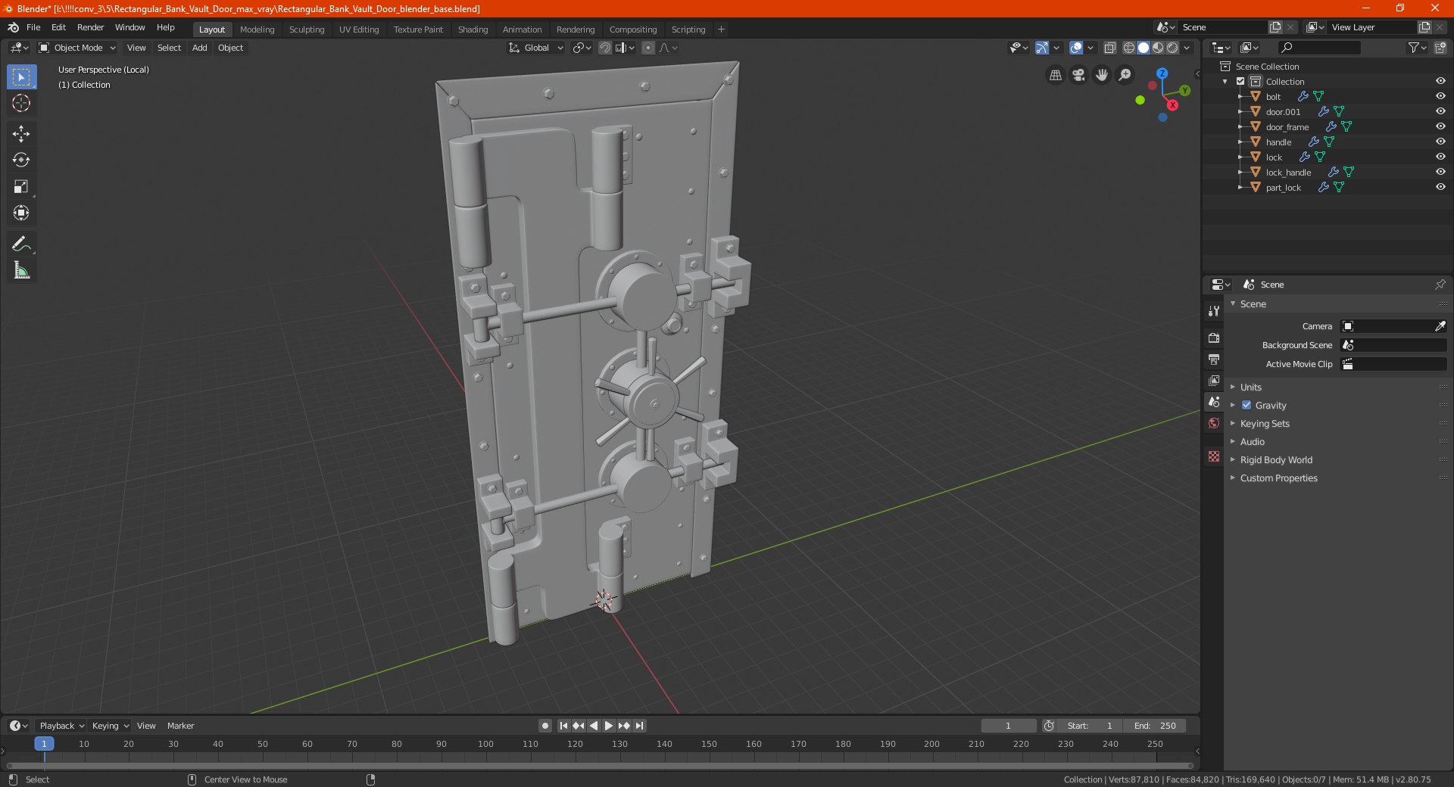Hide the part_lock object
Viewport: 1454px width, 787px height.
click(x=1440, y=187)
